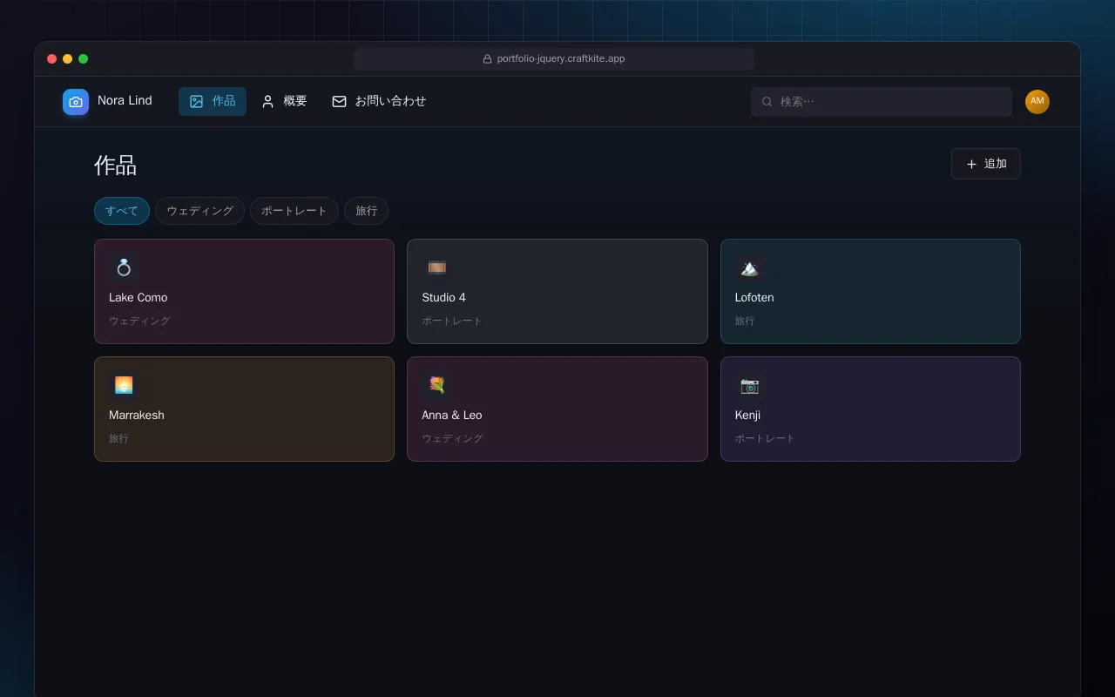Click ウェディング label under Anna & Leo
The height and width of the screenshot is (697, 1115).
click(452, 438)
